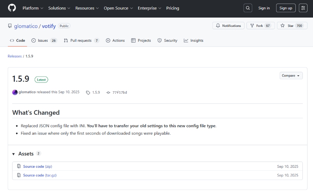
Task: Click glomatico author name in release info
Action: tap(27, 92)
